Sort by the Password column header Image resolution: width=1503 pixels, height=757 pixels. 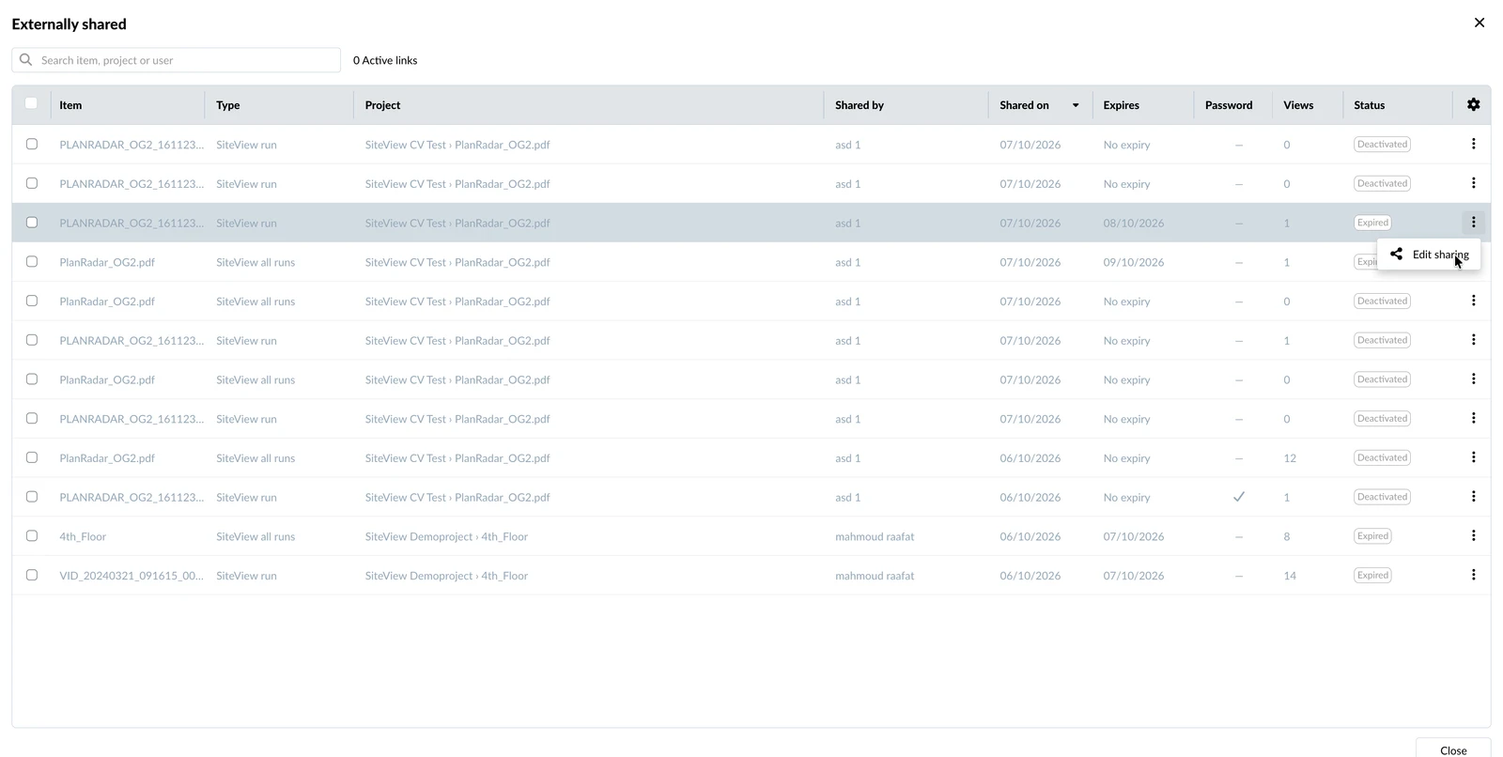pos(1229,105)
